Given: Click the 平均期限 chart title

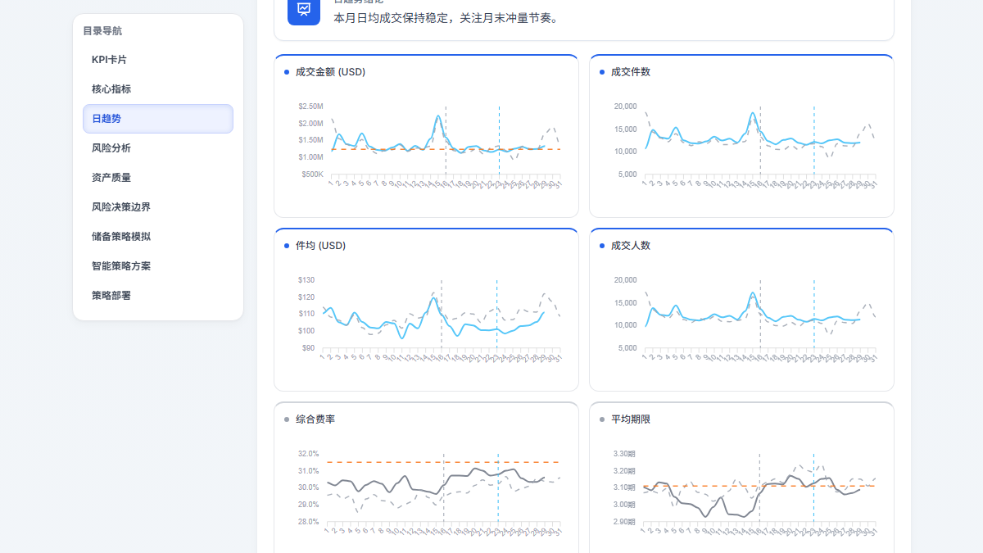Looking at the screenshot, I should [x=631, y=419].
